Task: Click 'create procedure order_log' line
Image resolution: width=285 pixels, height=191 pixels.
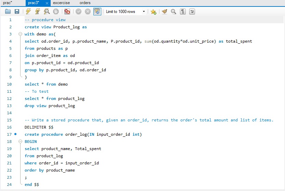Action: click(83, 134)
